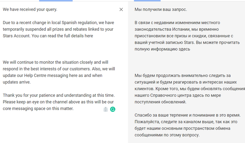245x143 pixels.
Task: Click translated paragraph starting 'Мы будем продолжать'
Action: [190, 89]
